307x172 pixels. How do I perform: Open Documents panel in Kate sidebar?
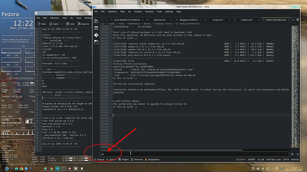pyautogui.click(x=96, y=21)
